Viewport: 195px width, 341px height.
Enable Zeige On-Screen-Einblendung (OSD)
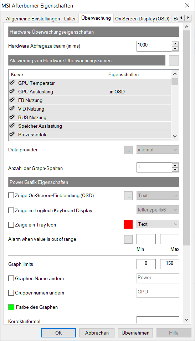11,195
